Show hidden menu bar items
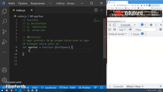 point(50,3)
